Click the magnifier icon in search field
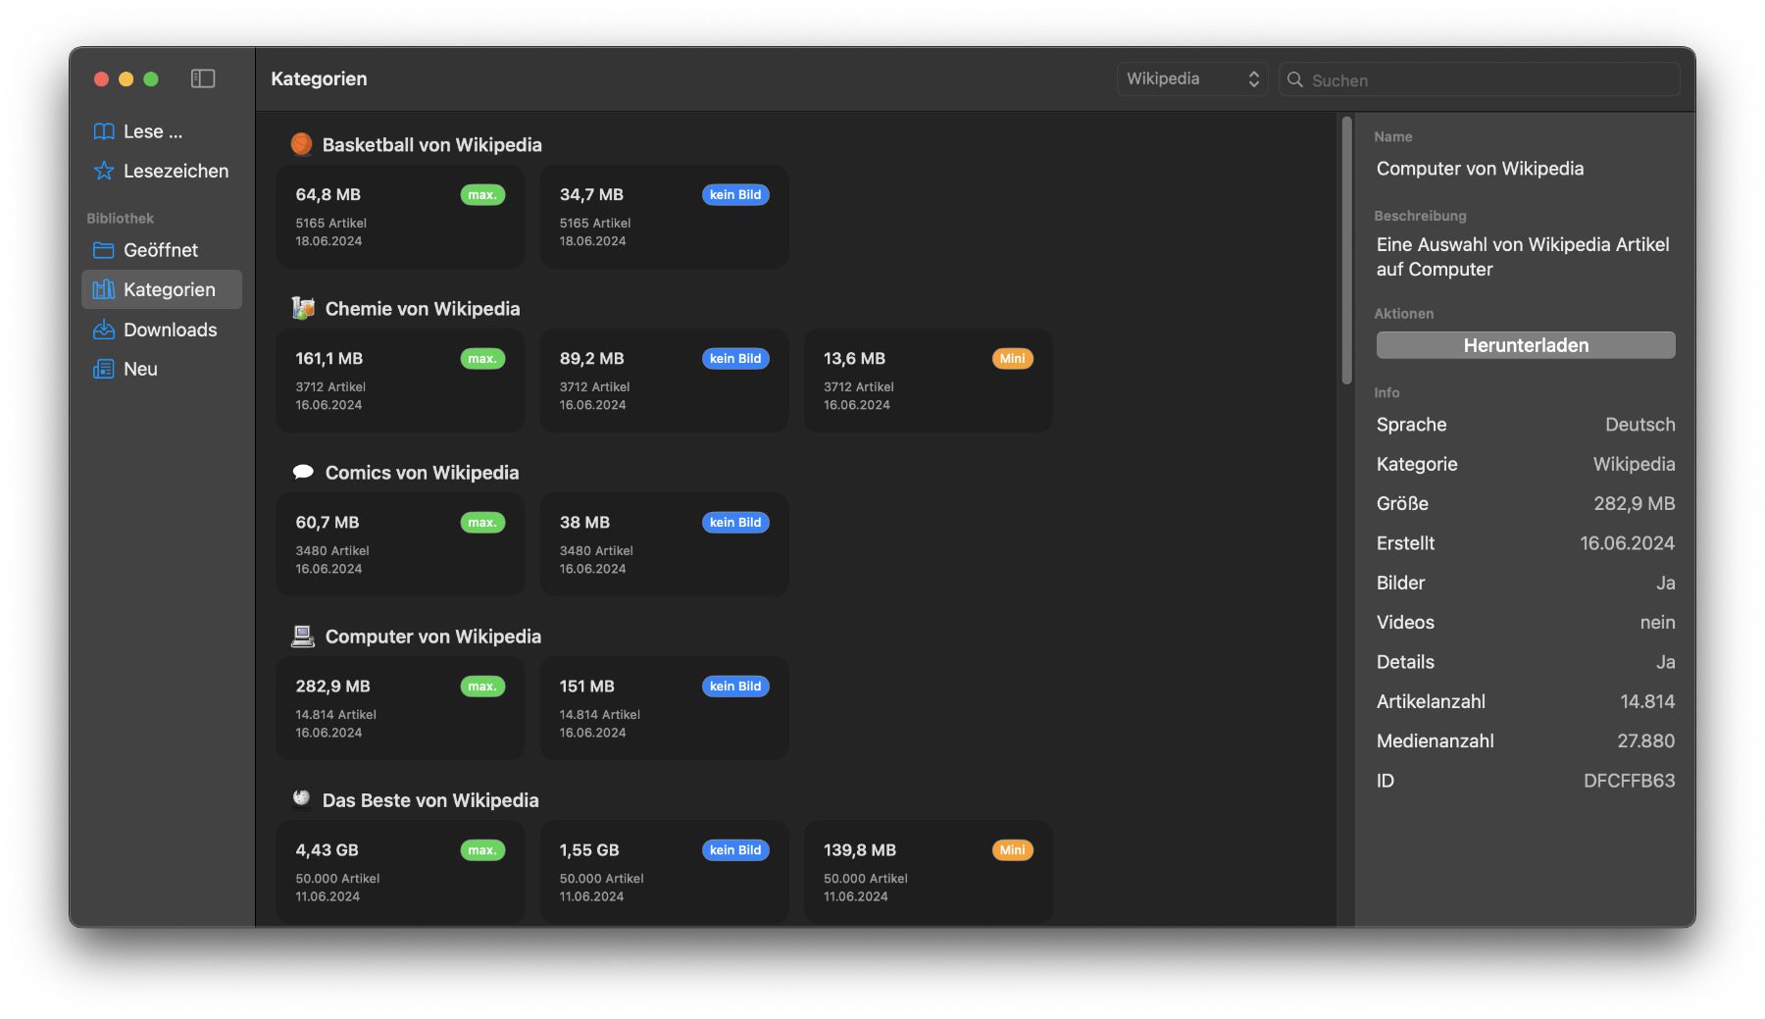 (x=1295, y=79)
